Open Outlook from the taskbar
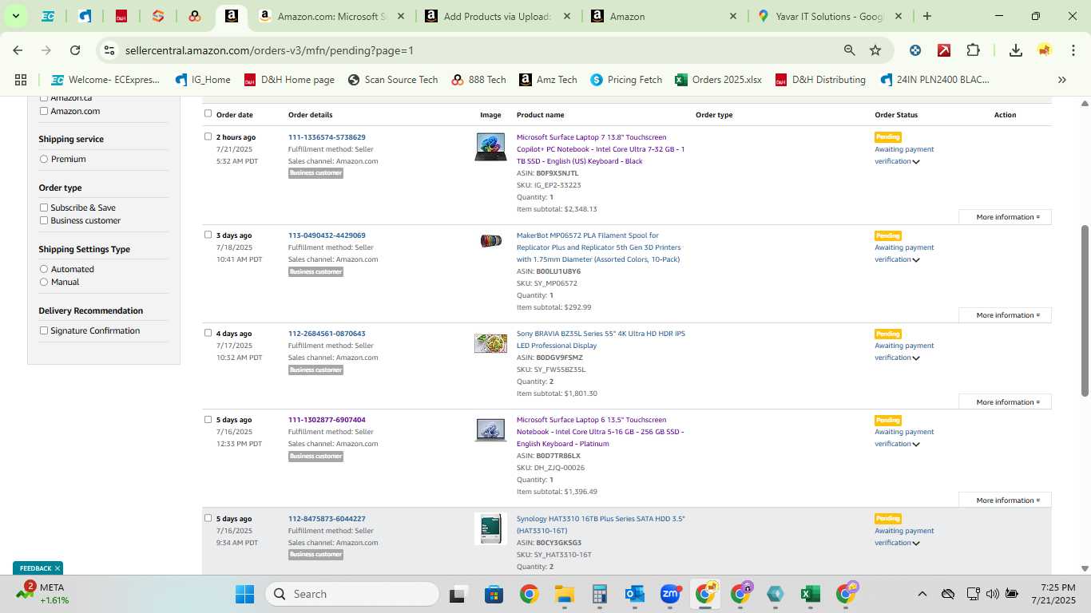Screen dimensions: 1091x613 (x=635, y=594)
